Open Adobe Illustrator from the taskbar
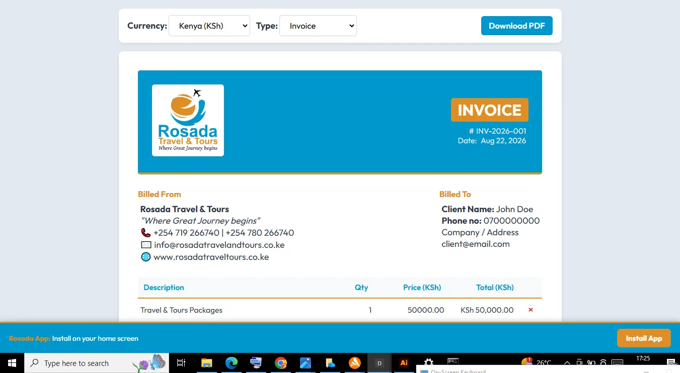 click(404, 363)
